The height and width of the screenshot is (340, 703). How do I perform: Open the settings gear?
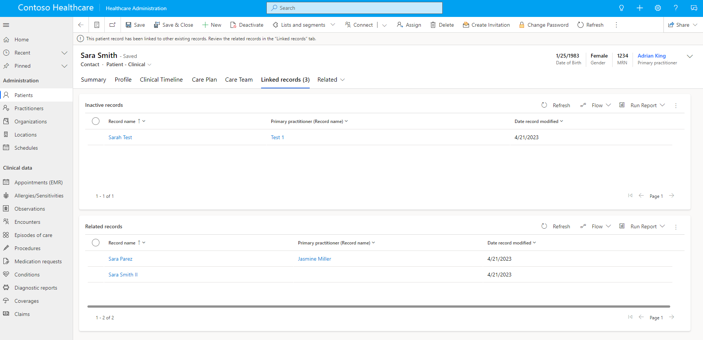[x=658, y=8]
